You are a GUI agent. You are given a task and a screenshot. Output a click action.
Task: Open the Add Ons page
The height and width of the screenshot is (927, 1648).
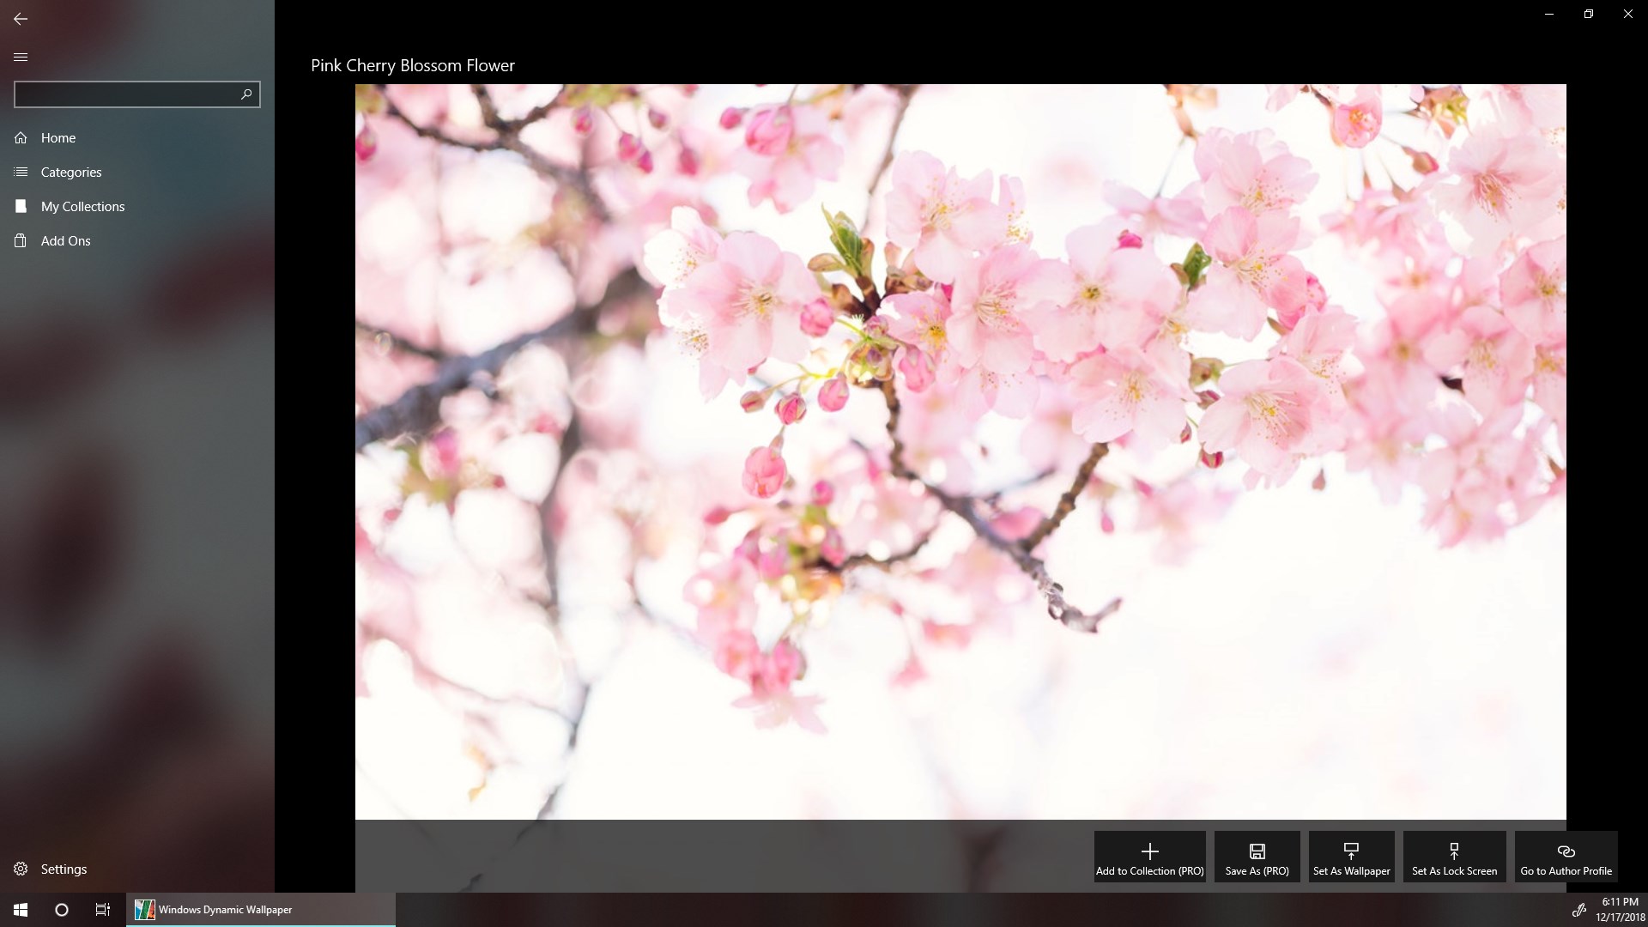coord(65,240)
